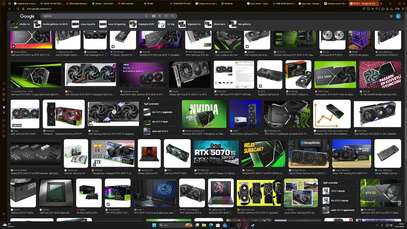The image size is (407, 229).
Task: Switch to the Stream - Kick Dashboard tab
Action: tap(103, 3)
